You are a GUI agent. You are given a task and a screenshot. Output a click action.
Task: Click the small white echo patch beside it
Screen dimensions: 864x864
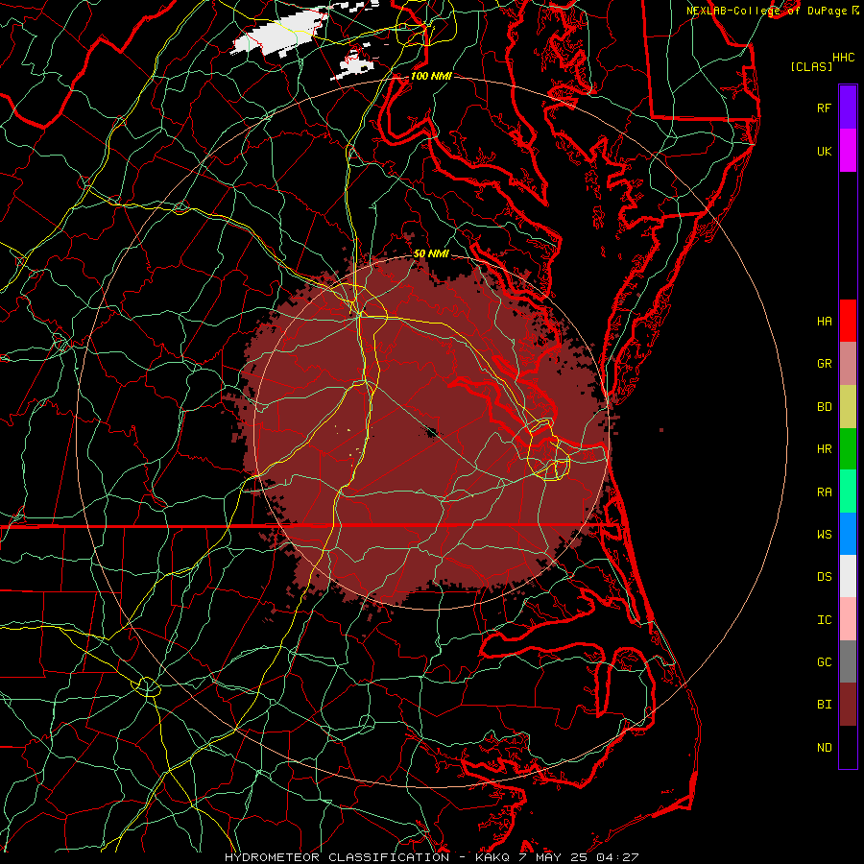coord(355,66)
